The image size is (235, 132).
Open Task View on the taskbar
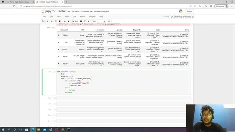[21, 129]
